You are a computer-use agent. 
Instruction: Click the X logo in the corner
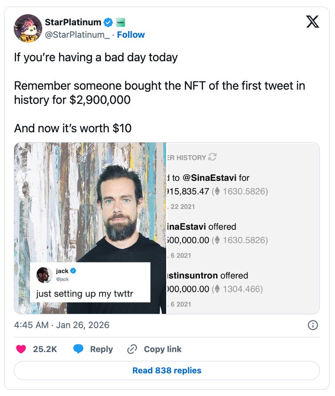(x=313, y=22)
